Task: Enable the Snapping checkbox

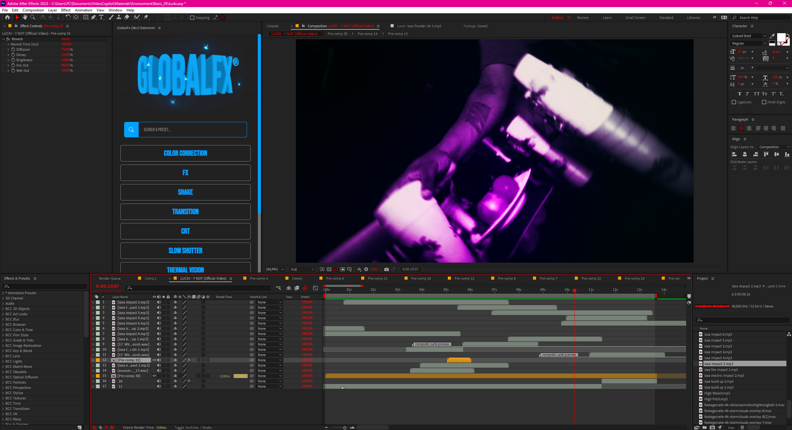Action: coord(192,18)
